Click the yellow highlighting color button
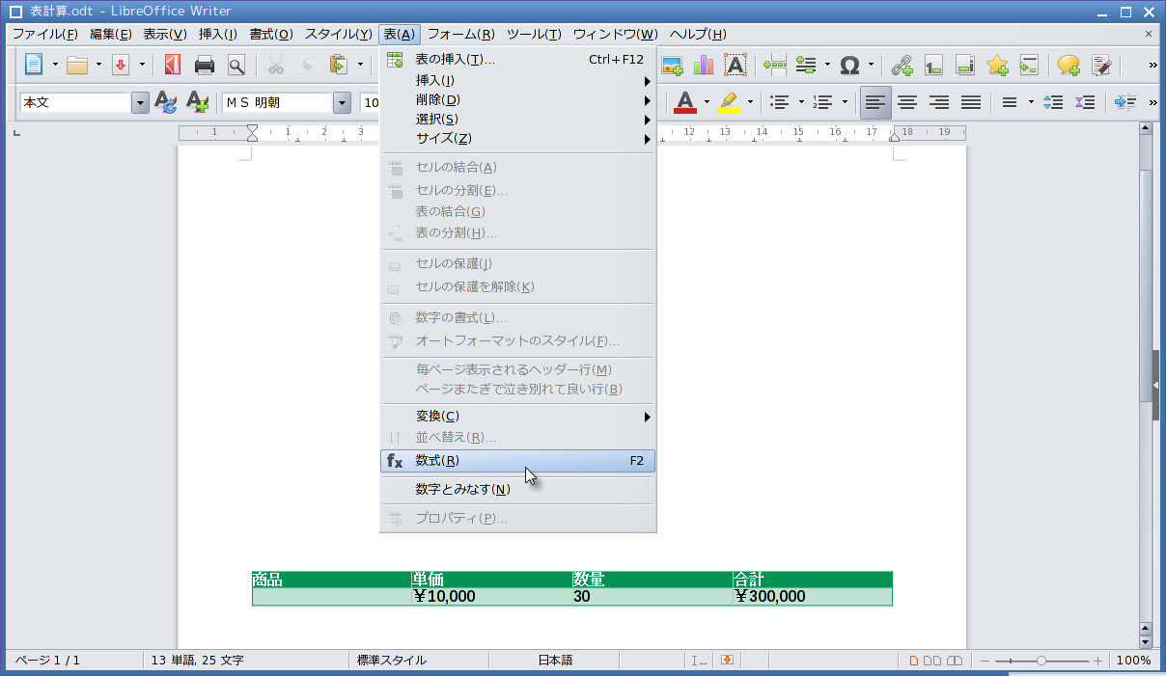The height and width of the screenshot is (676, 1166). click(x=730, y=101)
